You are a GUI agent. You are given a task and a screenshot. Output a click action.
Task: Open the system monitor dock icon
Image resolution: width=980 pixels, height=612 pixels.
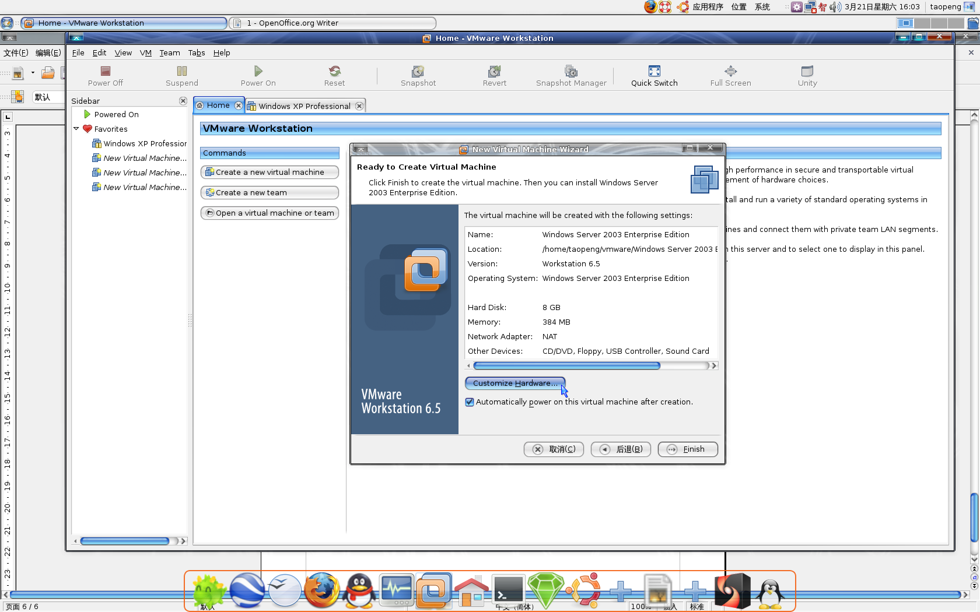tap(397, 590)
